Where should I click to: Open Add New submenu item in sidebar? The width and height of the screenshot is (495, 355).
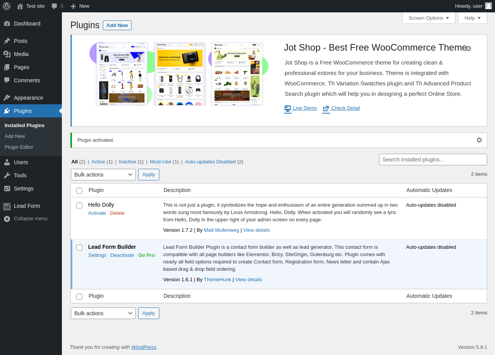point(15,136)
